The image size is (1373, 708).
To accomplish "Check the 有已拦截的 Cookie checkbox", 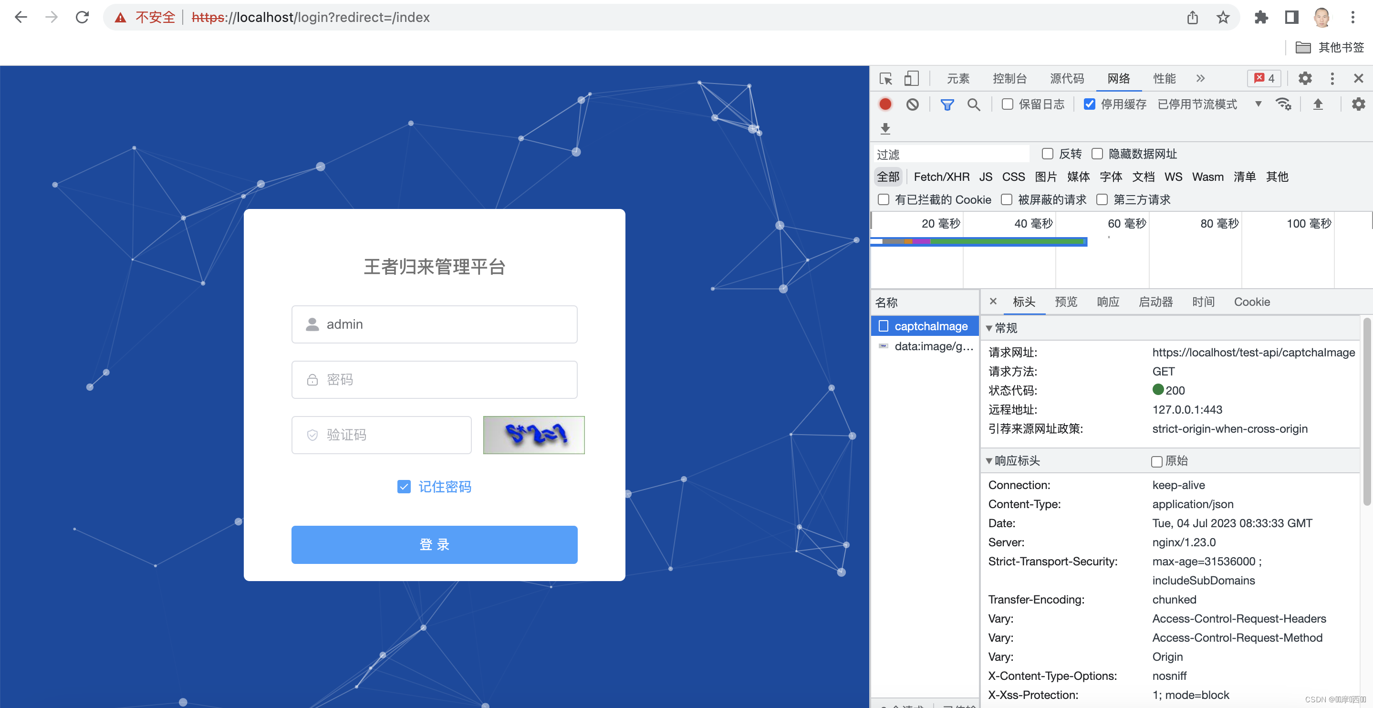I will point(883,199).
